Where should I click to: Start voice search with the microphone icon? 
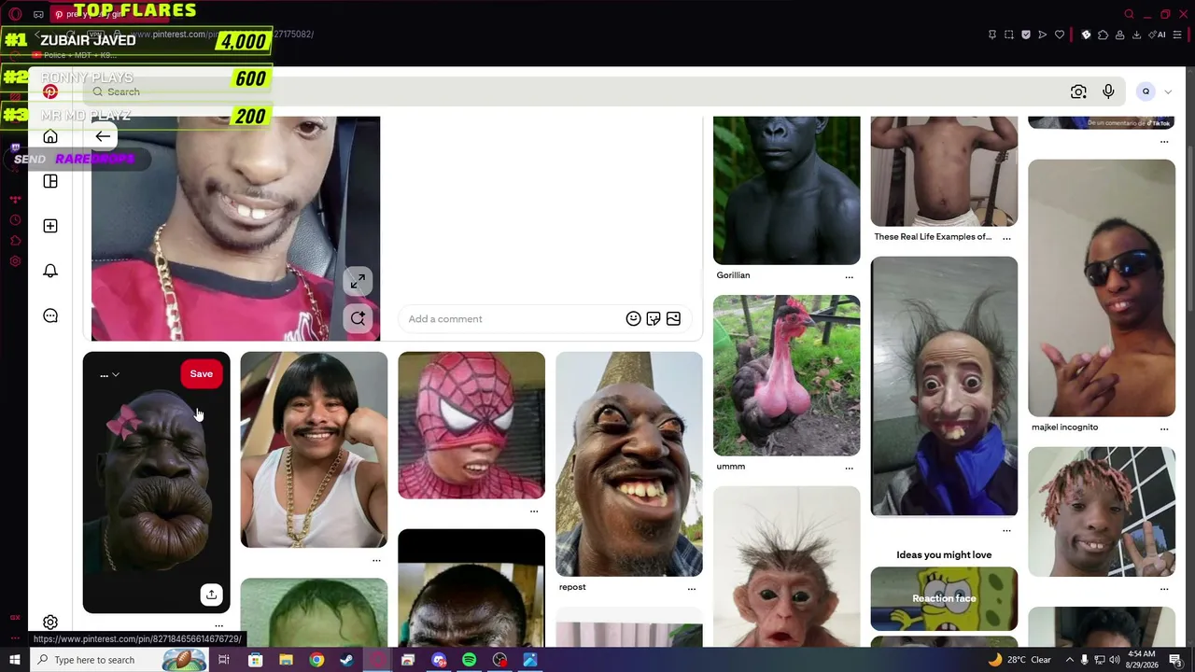pos(1108,91)
